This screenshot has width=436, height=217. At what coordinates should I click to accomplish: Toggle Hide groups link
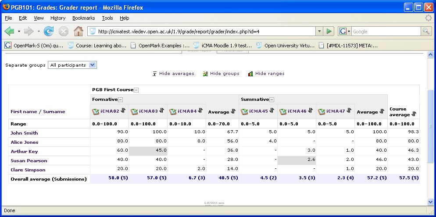[x=225, y=74]
